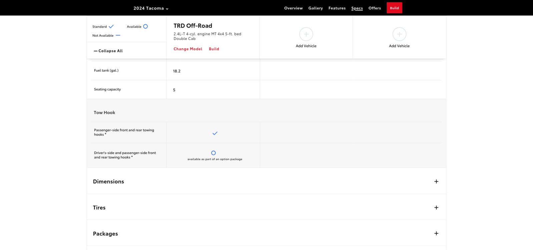
Task: Expand the Tires section plus icon
Action: 436,207
